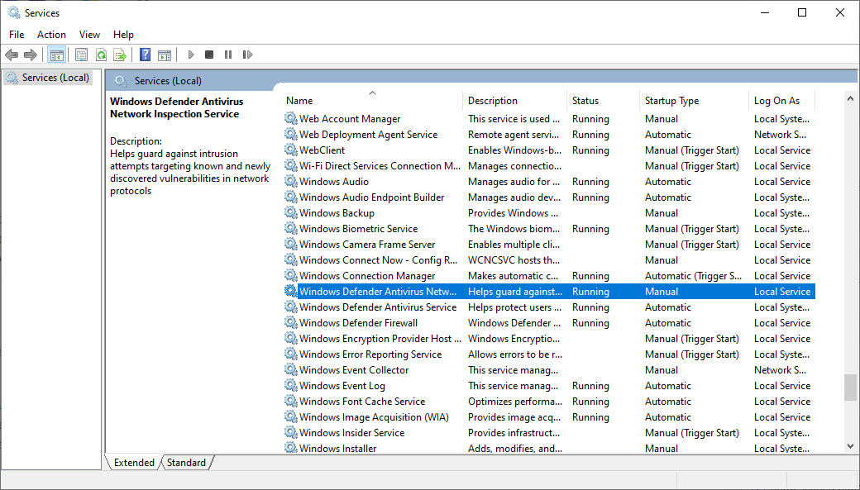Click the Back arrow toolbar button
The width and height of the screenshot is (860, 490).
click(x=12, y=55)
